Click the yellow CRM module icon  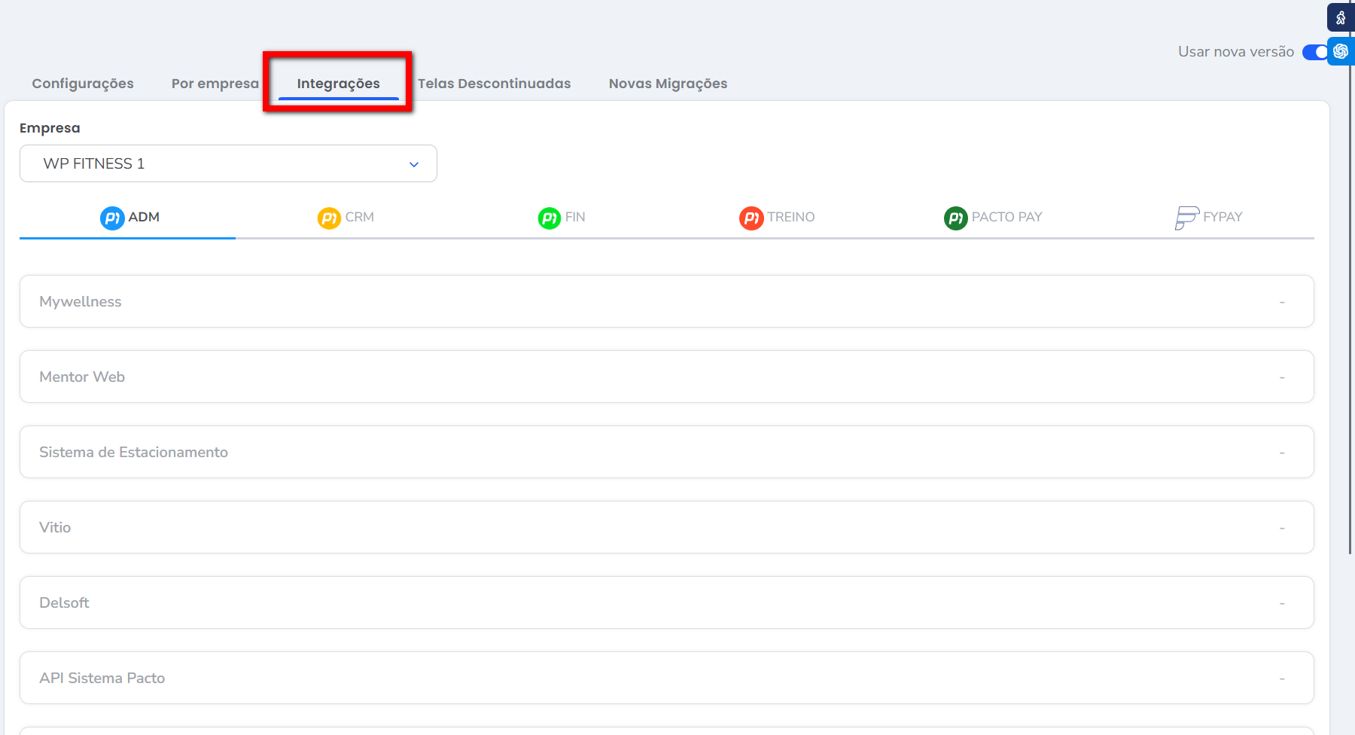tap(329, 218)
